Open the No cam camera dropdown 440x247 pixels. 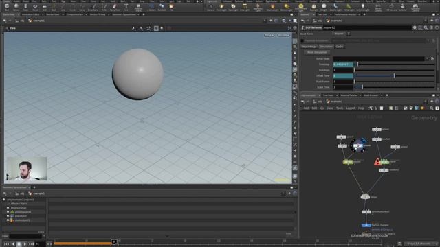coord(283,35)
